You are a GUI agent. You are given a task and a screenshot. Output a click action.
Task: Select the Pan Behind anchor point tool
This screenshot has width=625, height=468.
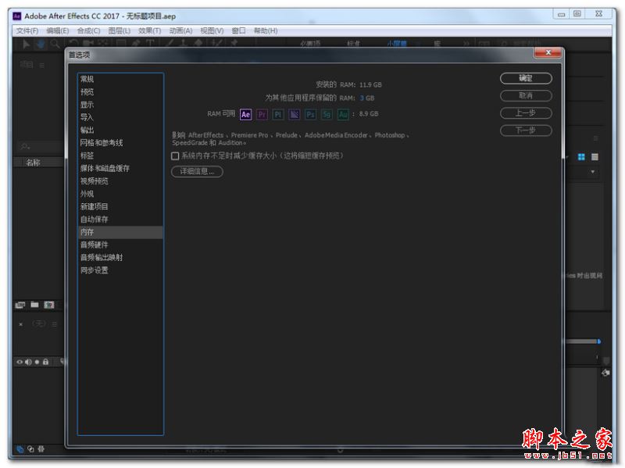[x=103, y=44]
